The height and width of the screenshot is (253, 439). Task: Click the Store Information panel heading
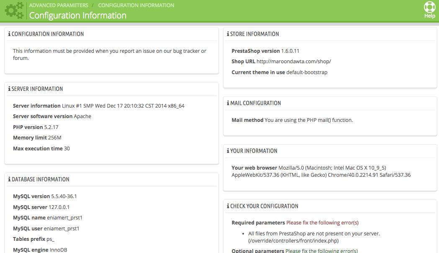click(x=254, y=34)
